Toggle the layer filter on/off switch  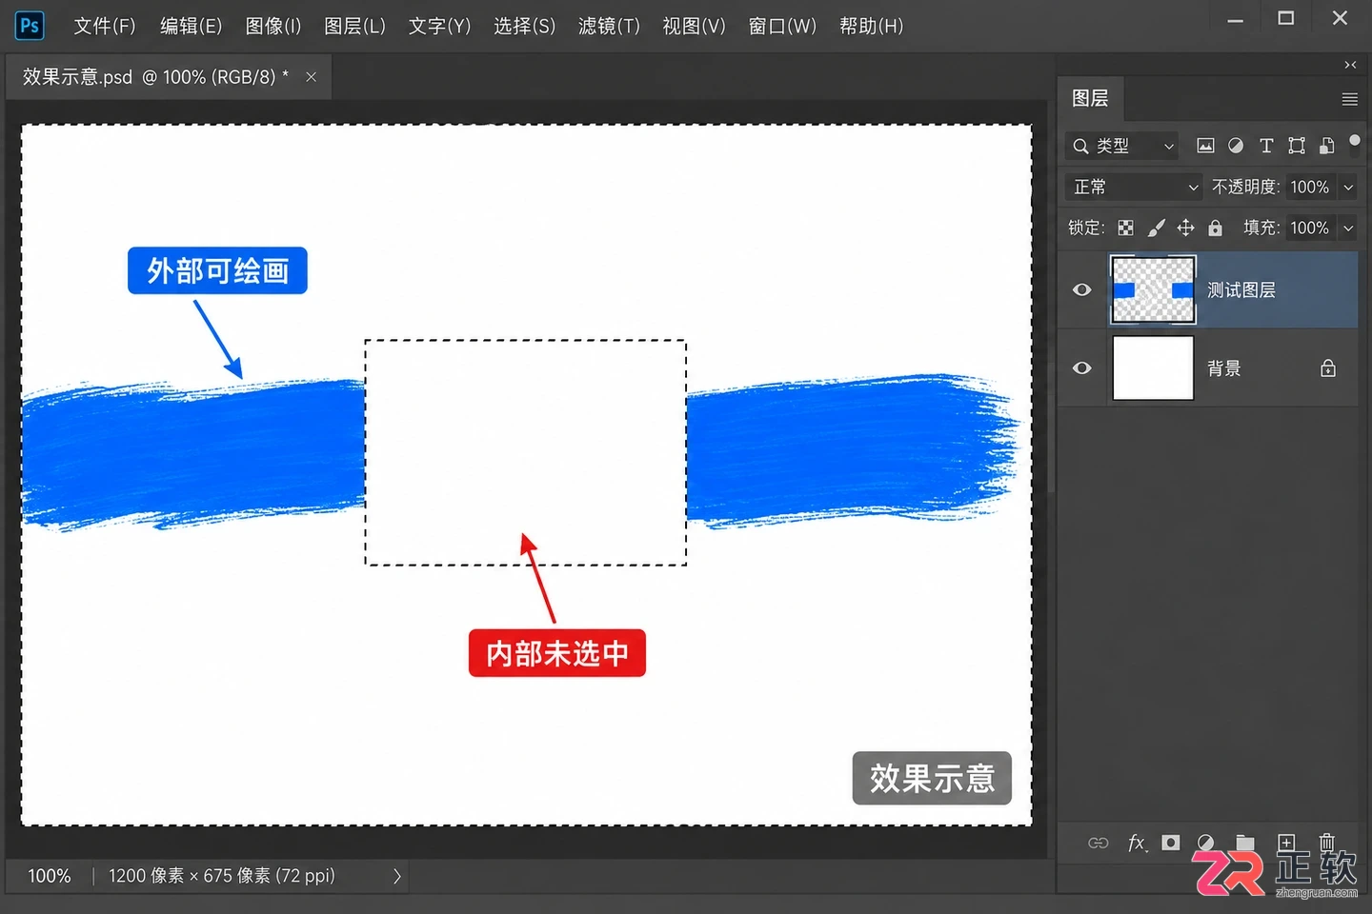pos(1355,142)
